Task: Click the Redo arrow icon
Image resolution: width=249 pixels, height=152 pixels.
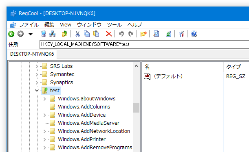Action: [131, 34]
